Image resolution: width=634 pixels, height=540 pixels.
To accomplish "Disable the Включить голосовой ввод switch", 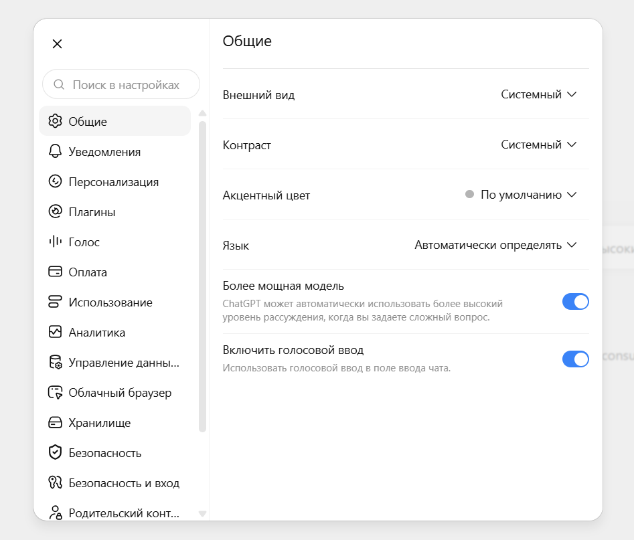I will point(575,359).
